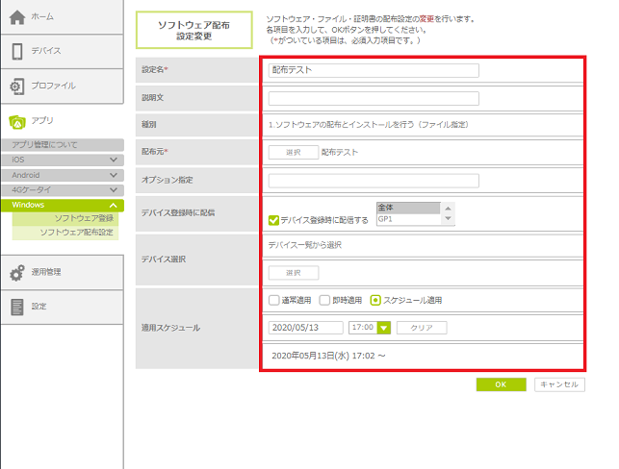Expand the iOS section in sidebar

click(114, 160)
